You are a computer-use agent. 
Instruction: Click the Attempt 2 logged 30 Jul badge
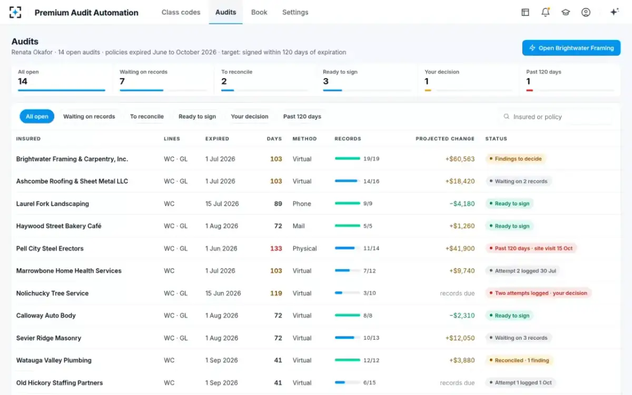[x=522, y=271]
